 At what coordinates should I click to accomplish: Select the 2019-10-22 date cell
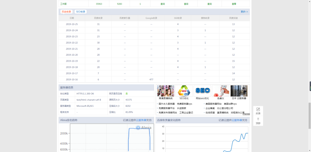tap(72, 42)
